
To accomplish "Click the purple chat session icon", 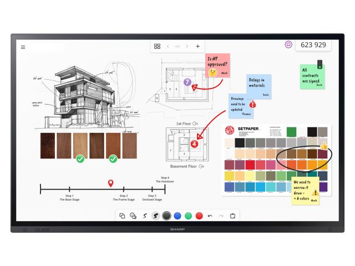I will pyautogui.click(x=288, y=44).
